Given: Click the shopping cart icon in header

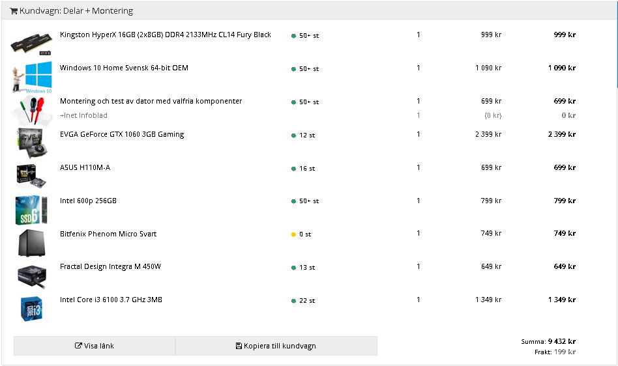Looking at the screenshot, I should (14, 11).
